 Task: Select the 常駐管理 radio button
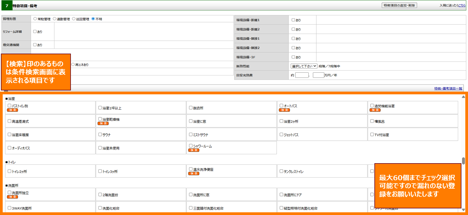(35, 19)
